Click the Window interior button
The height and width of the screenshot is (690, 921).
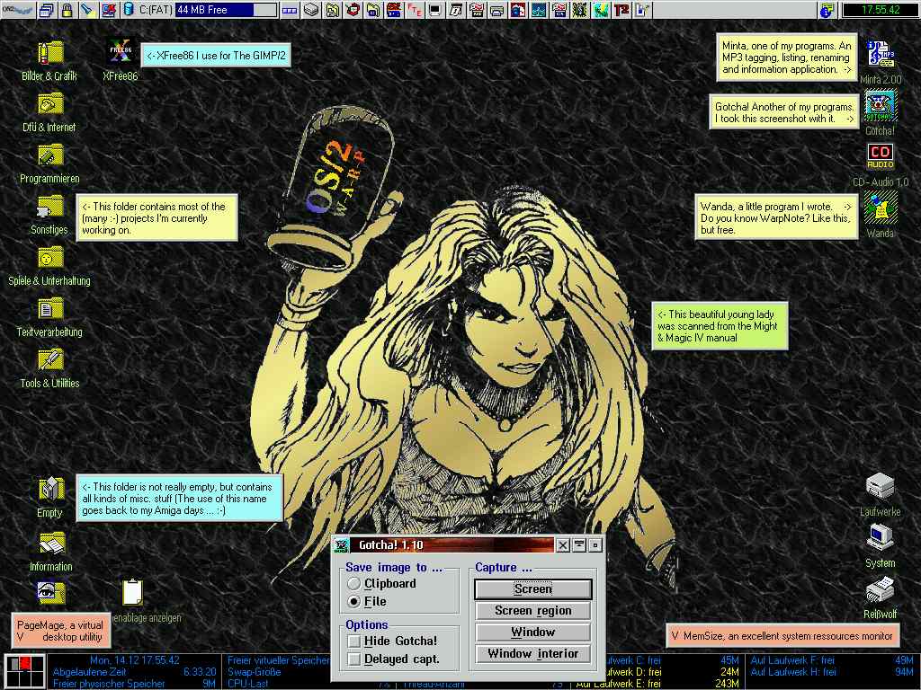[532, 654]
